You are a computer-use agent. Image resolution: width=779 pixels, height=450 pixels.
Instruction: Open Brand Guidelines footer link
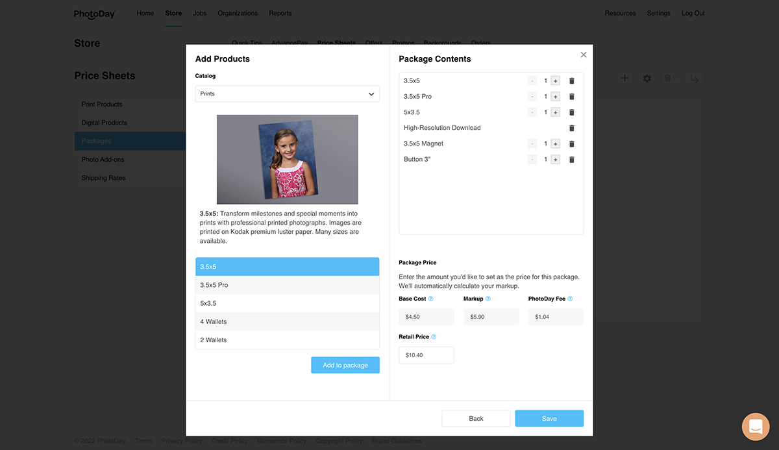coord(397,441)
